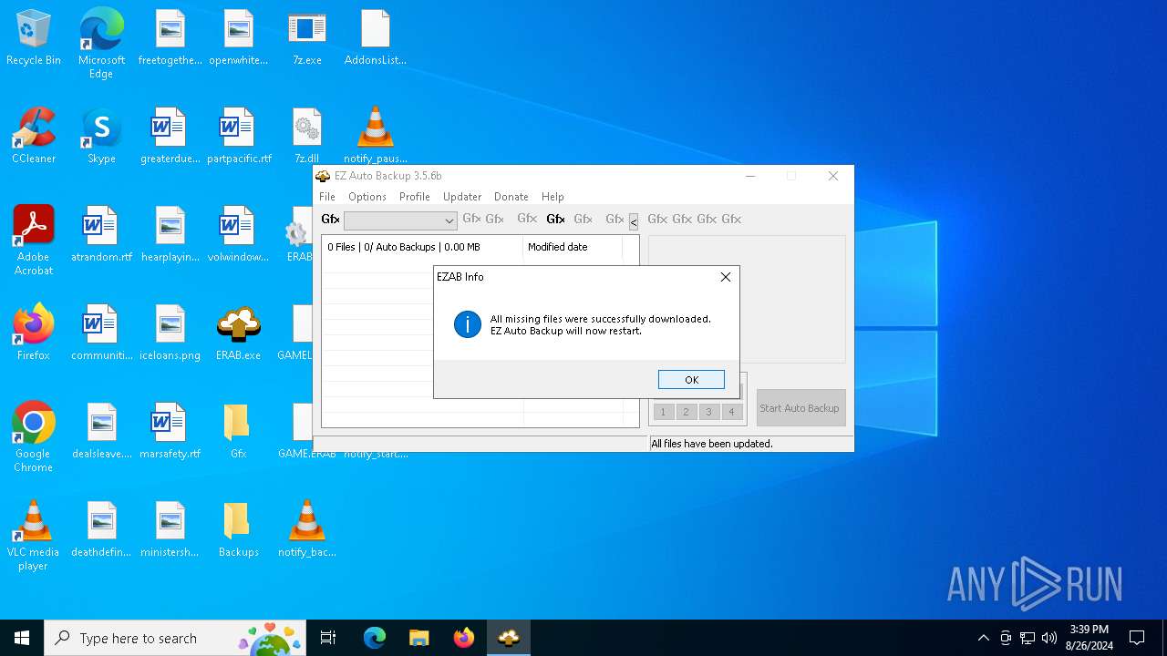Click 'All files have been updated.' status text
The height and width of the screenshot is (656, 1167).
coord(711,444)
